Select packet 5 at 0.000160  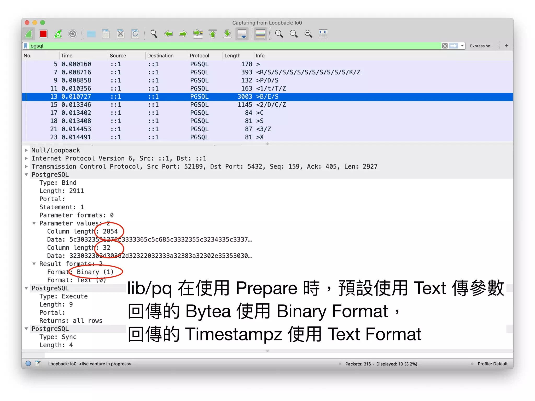(267, 64)
